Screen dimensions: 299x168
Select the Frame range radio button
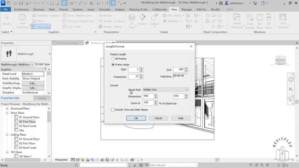[x=113, y=64]
